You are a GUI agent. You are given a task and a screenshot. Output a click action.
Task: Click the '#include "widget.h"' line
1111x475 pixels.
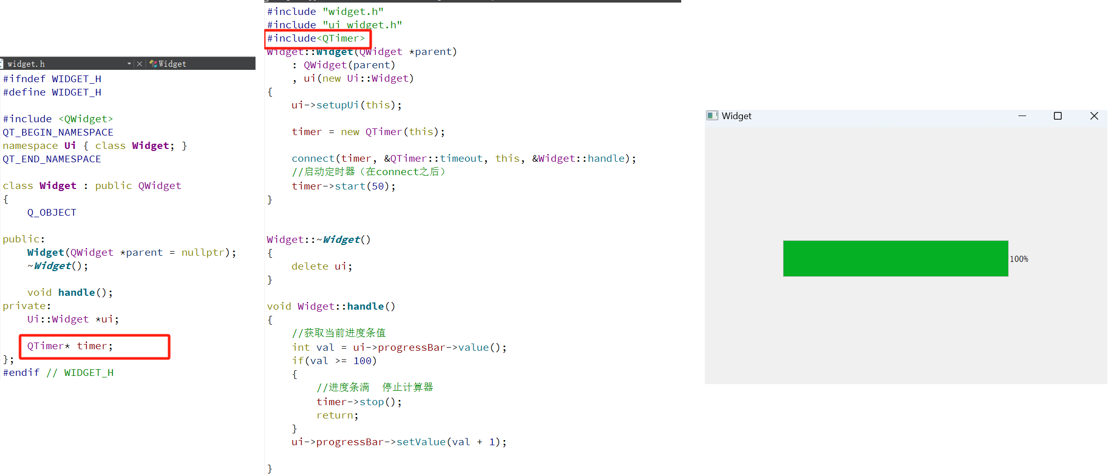click(325, 11)
